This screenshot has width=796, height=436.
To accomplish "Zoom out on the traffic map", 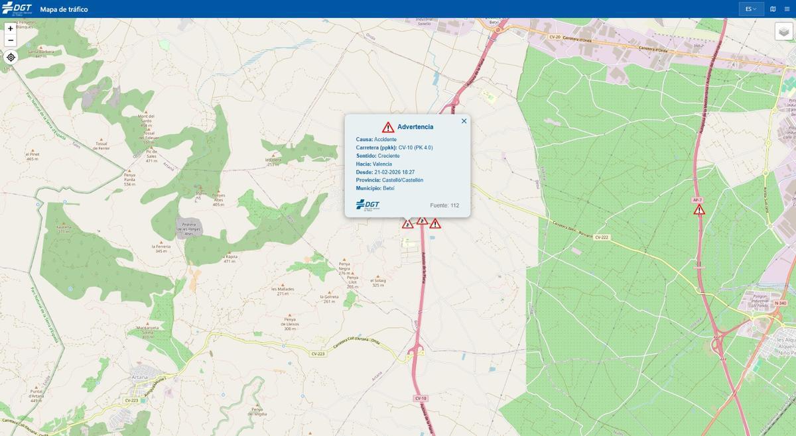I will tap(11, 41).
